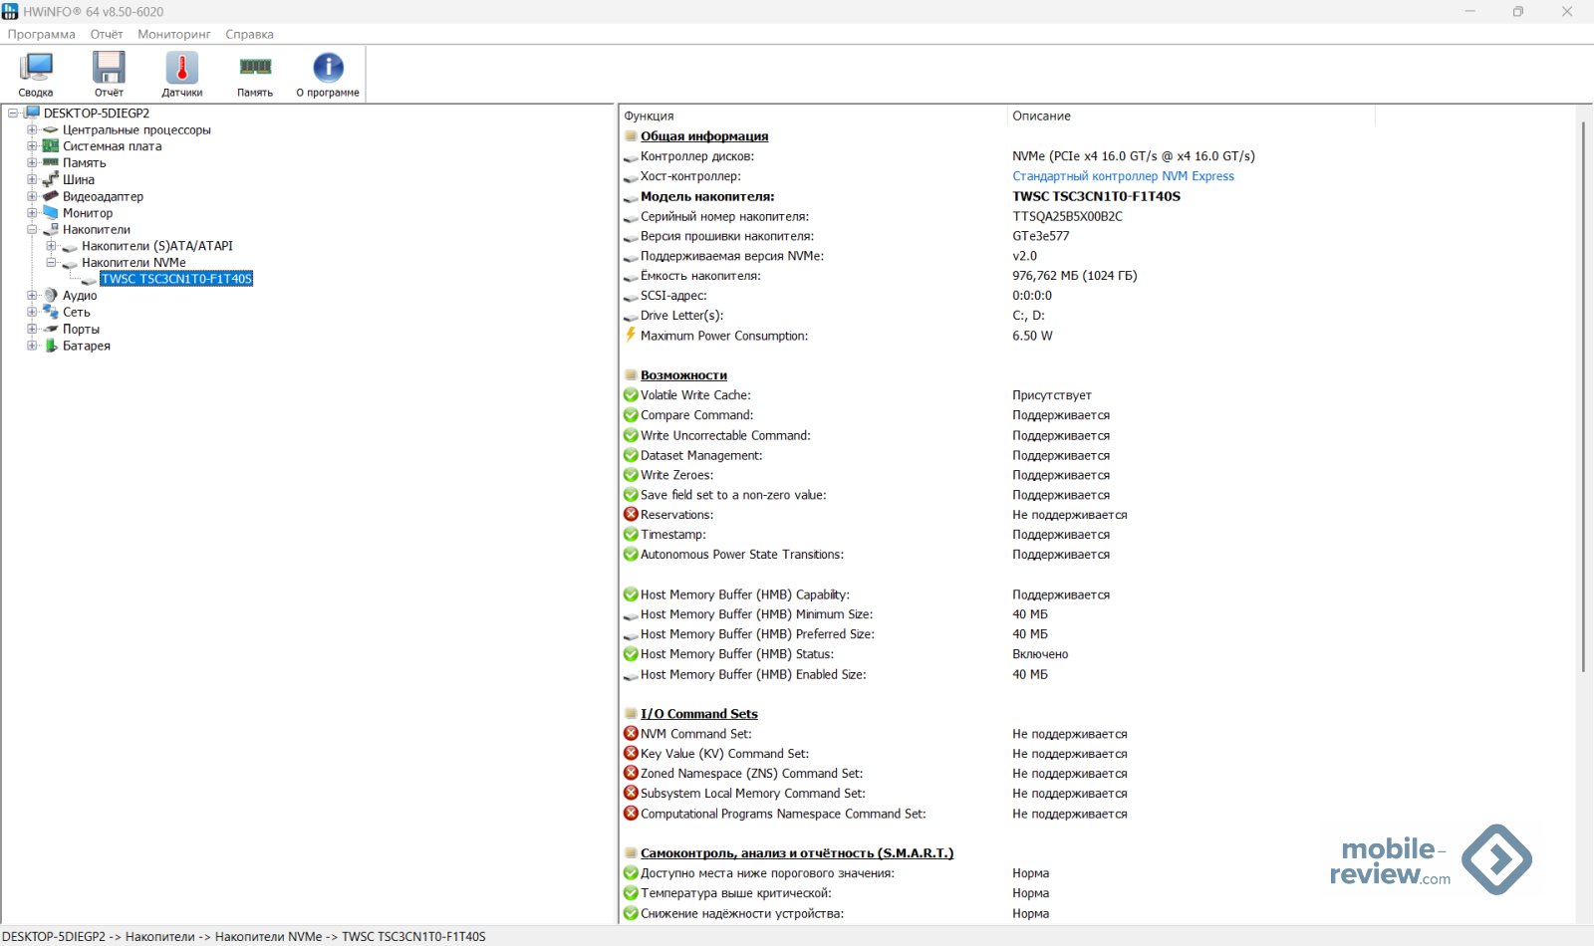The height and width of the screenshot is (946, 1594).
Task: Click the drive letters value C:, D:
Action: coord(1028,316)
